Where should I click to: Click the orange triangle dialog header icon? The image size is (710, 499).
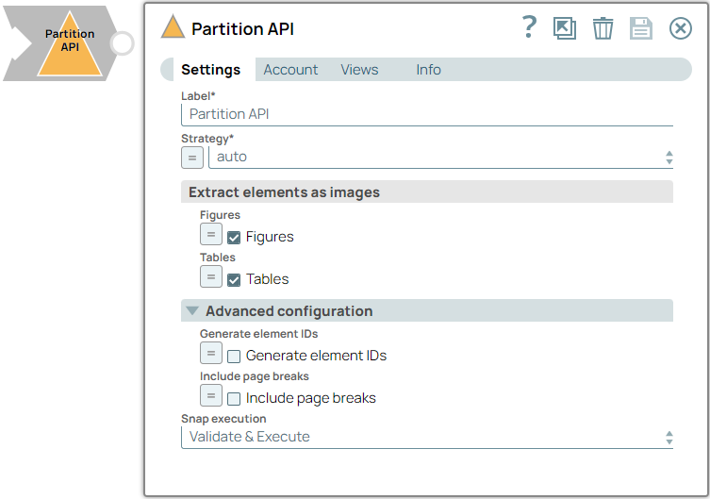click(x=173, y=26)
